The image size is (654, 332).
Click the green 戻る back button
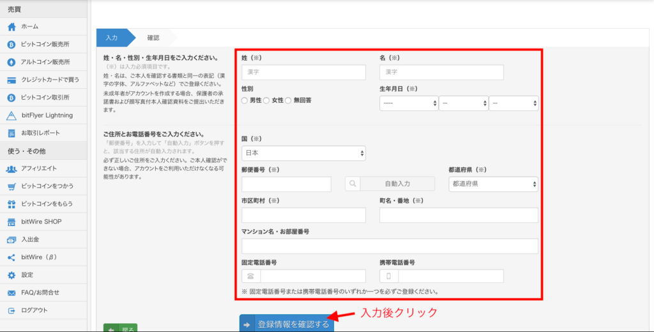tap(120, 328)
